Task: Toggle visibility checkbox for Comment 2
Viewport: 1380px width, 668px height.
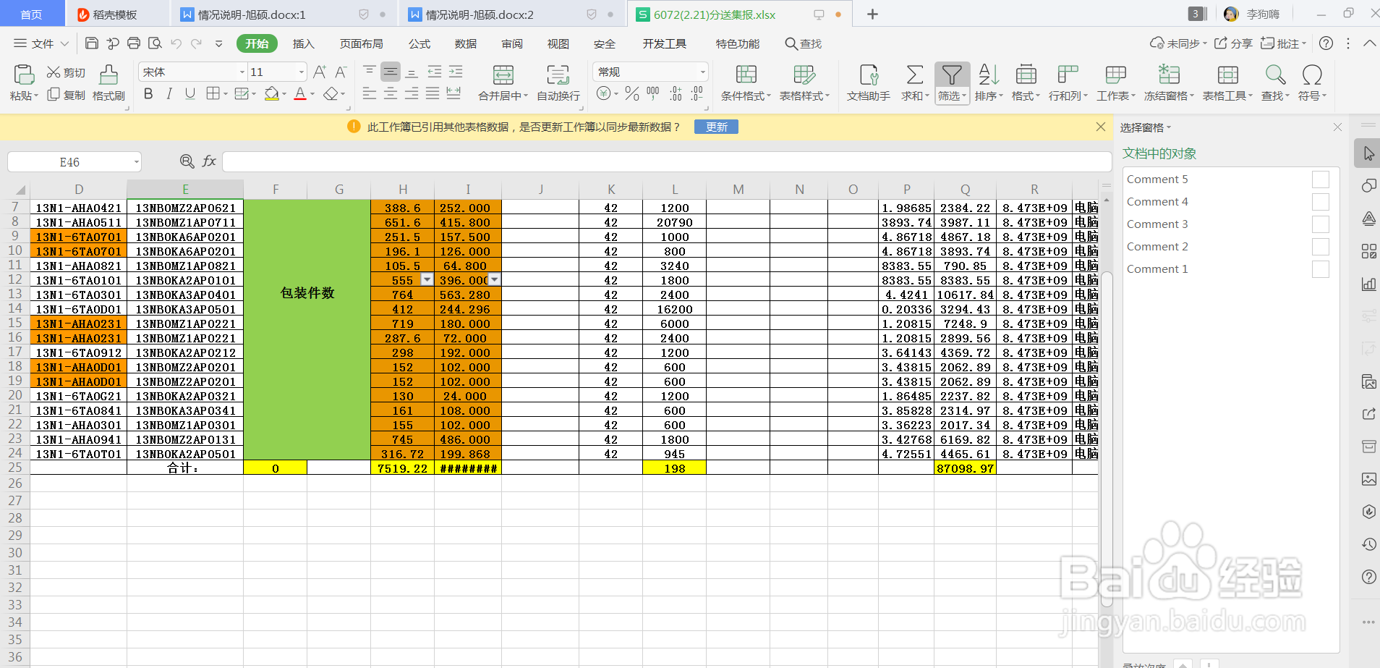Action: (x=1321, y=247)
